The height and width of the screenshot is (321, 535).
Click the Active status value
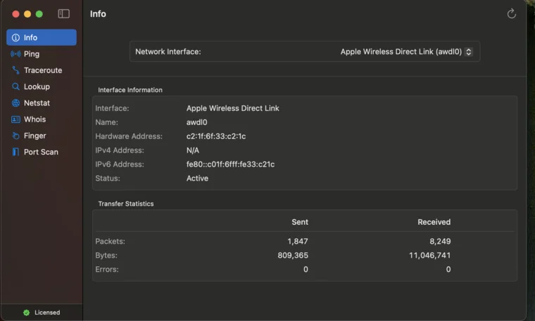pyautogui.click(x=197, y=178)
